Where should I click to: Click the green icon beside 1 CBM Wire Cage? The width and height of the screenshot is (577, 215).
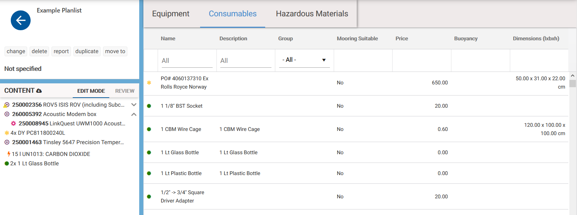pos(149,129)
